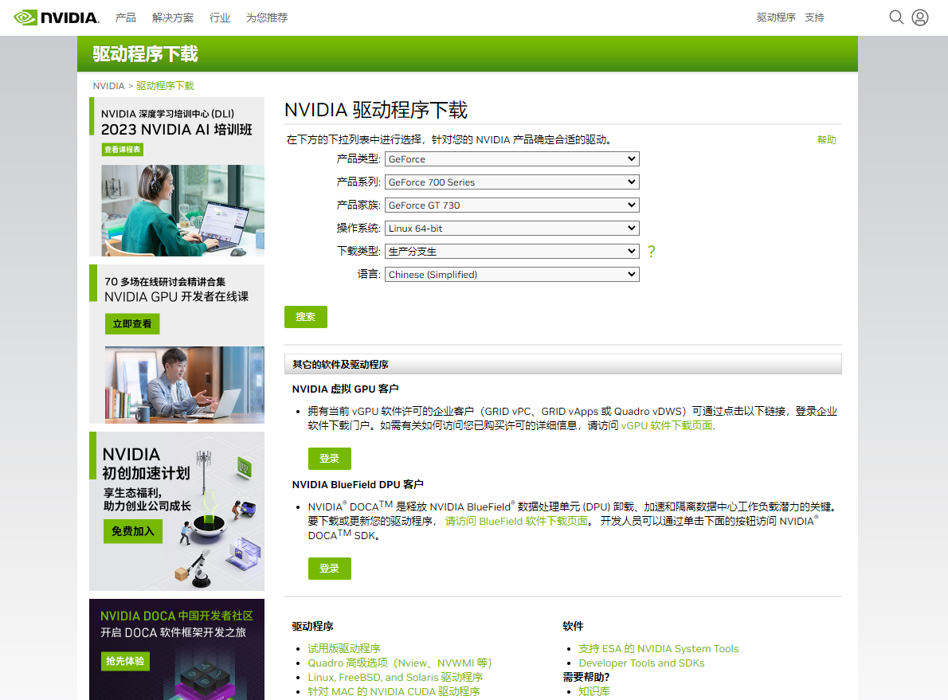Open the 语言 Chinese (Simplified) dropdown
Screen dimensions: 948x700
tap(512, 275)
